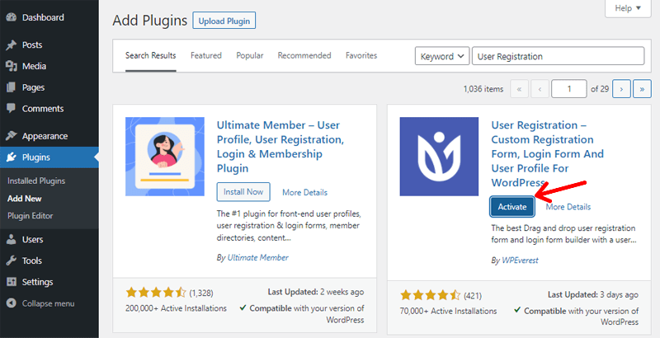Viewport: 660px width, 338px height.
Task: Click the User Registration plugin logo
Action: click(x=439, y=157)
